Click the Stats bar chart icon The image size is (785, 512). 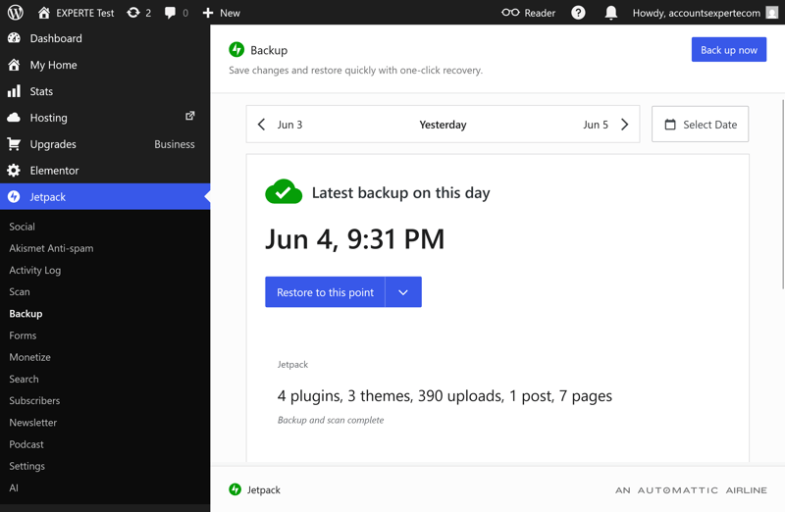click(14, 91)
